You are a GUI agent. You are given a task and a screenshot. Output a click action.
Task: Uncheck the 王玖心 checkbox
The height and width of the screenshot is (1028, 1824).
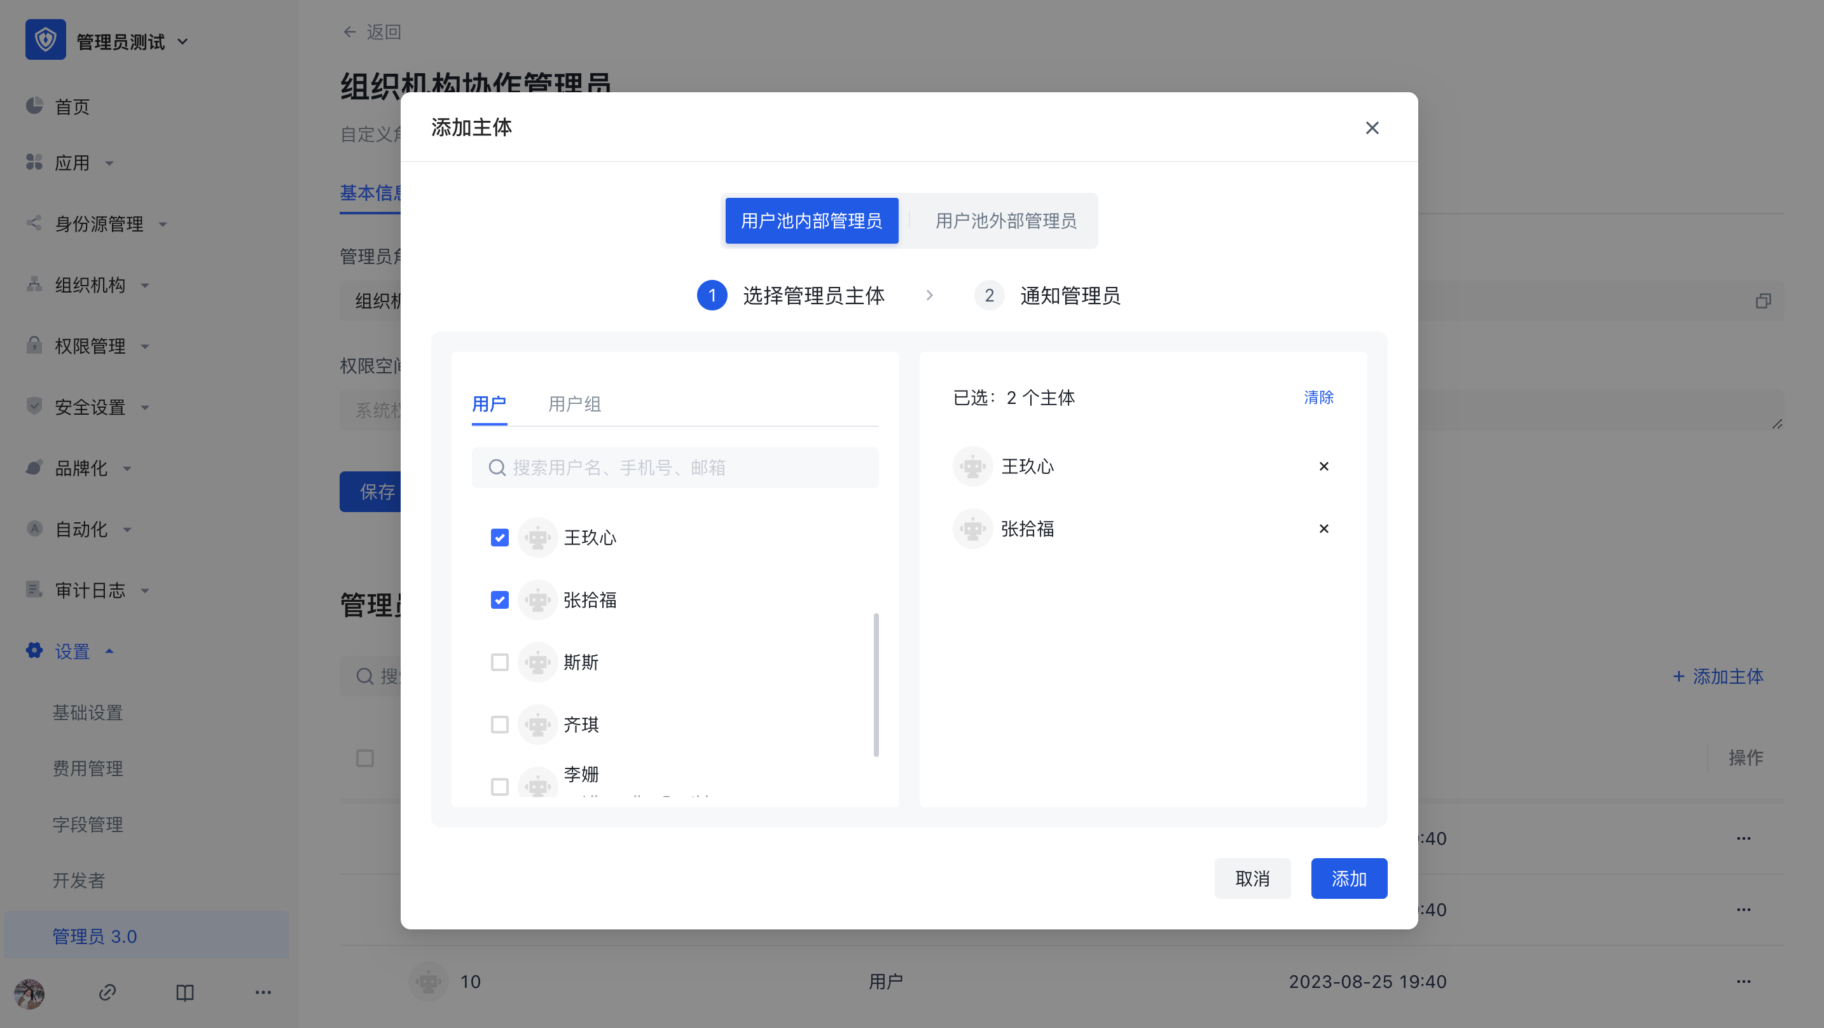tap(499, 538)
